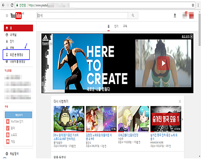Go back using the browser back arrow
Image resolution: width=201 pixels, height=160 pixels.
pos(3,5)
